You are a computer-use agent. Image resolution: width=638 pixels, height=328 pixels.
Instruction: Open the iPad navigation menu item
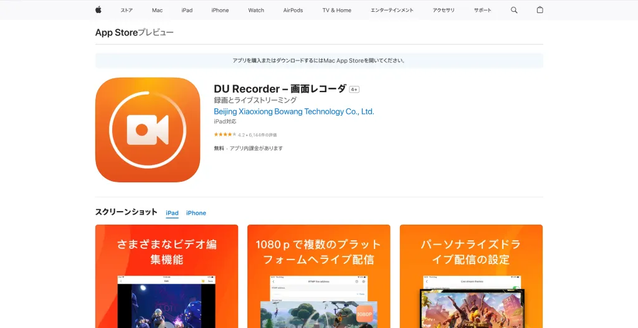[x=187, y=10]
